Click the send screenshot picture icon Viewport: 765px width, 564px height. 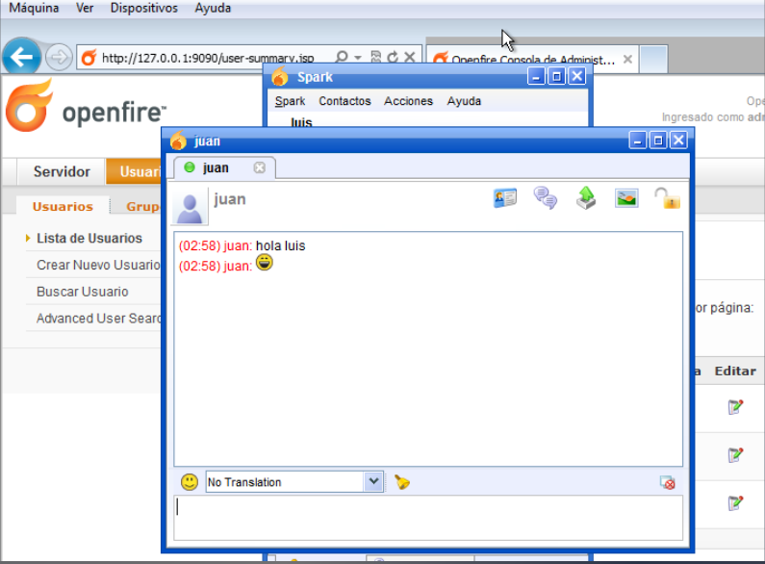[x=626, y=198]
